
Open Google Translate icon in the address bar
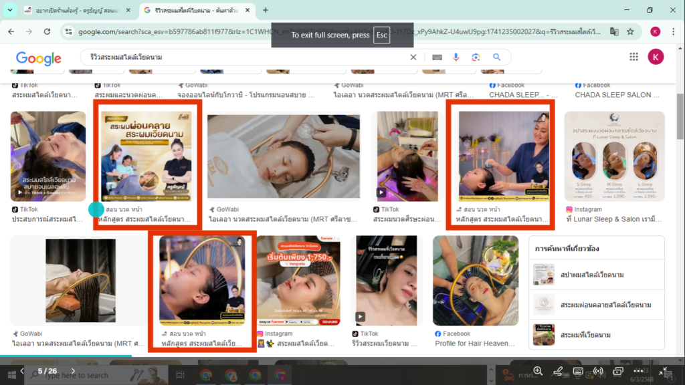[615, 31]
